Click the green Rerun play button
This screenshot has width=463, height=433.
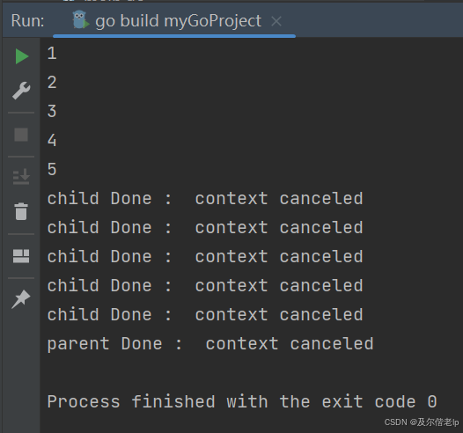click(22, 56)
